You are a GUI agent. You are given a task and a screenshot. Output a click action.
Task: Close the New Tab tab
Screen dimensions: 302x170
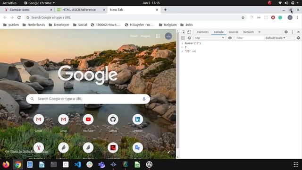(157, 9)
